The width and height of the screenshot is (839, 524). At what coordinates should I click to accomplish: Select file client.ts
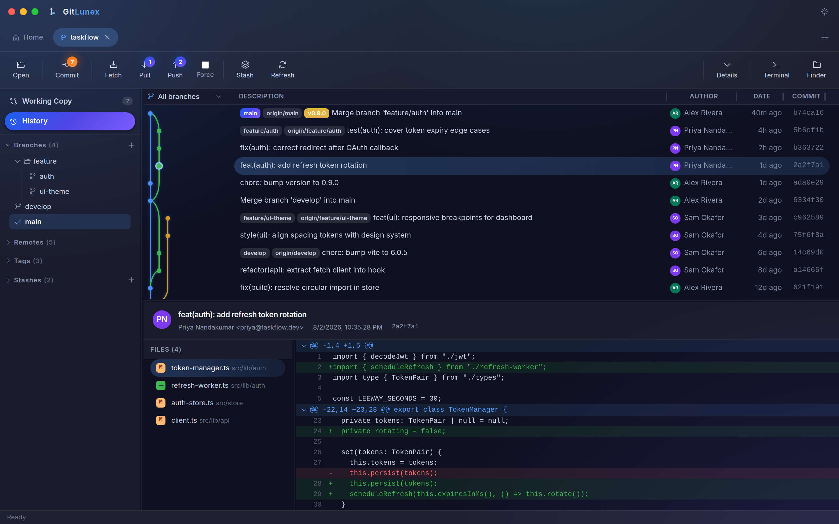[x=218, y=420]
